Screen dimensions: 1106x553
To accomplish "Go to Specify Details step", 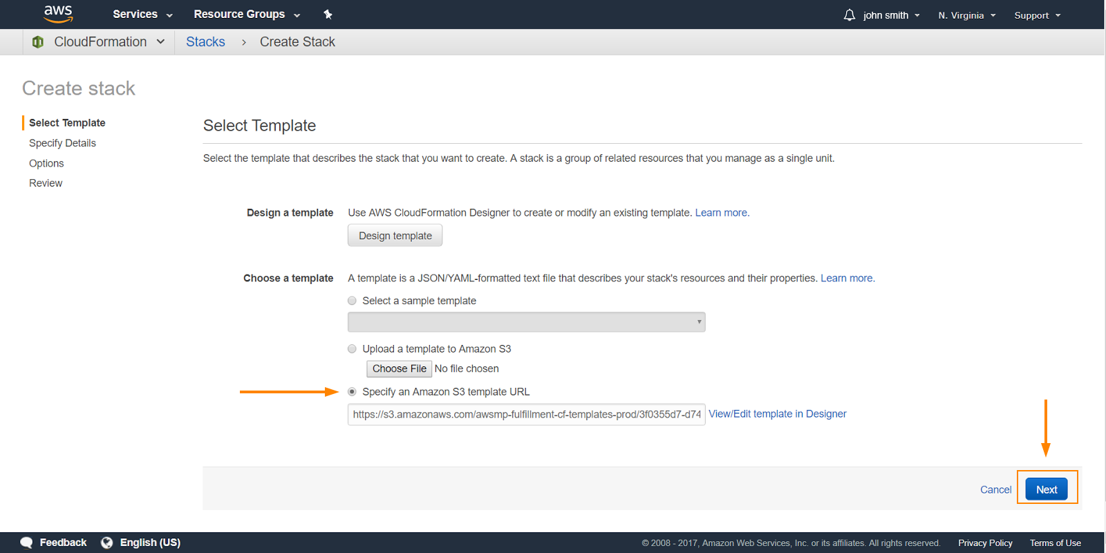I will pos(62,143).
